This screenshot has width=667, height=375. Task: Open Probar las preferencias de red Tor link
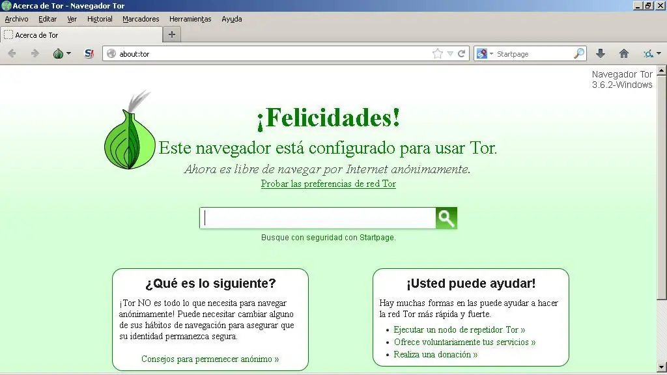pos(328,184)
